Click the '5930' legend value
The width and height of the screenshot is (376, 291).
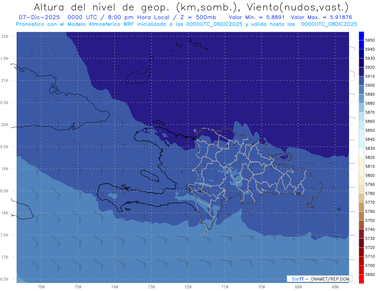pyautogui.click(x=370, y=58)
